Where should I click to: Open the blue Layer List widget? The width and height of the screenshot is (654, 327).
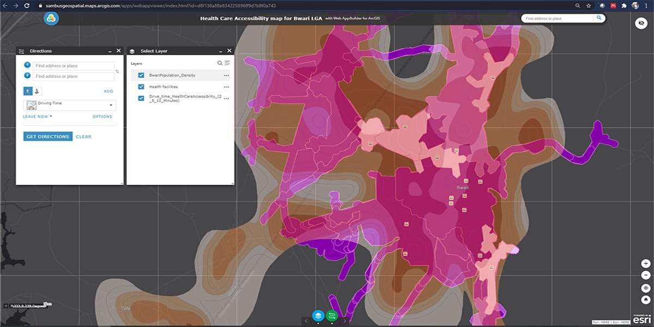(x=318, y=316)
